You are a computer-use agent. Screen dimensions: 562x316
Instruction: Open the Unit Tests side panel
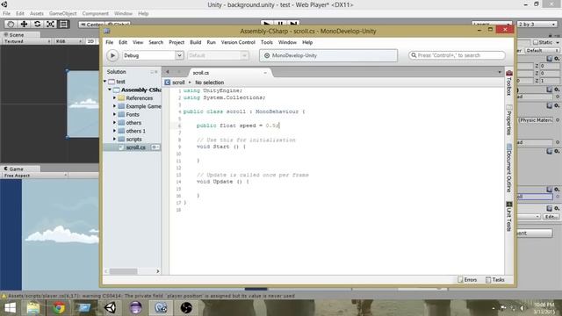coord(509,217)
